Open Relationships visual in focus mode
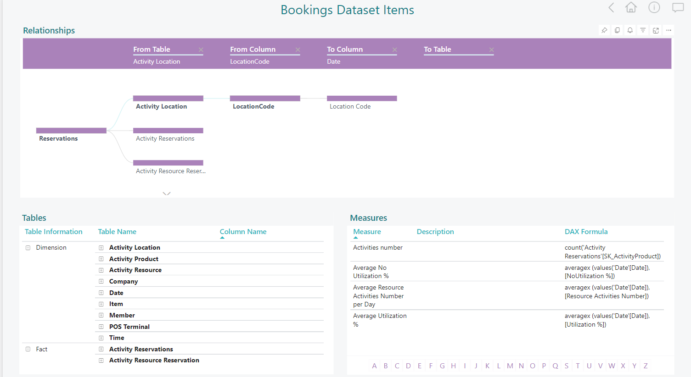Screen dimensions: 691x377 (656, 30)
